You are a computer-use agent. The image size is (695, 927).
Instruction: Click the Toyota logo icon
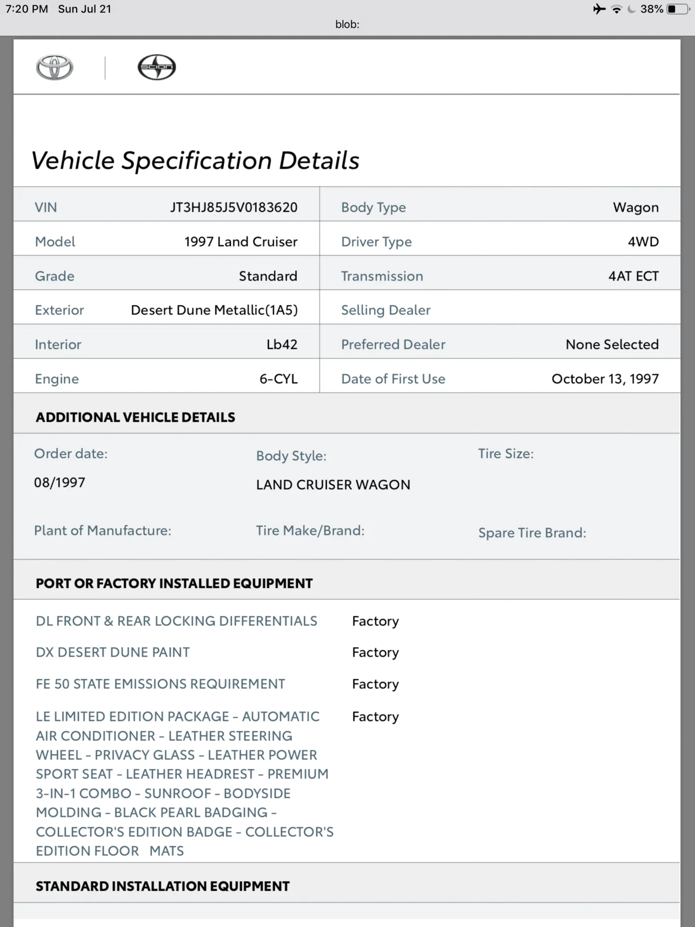tap(55, 68)
